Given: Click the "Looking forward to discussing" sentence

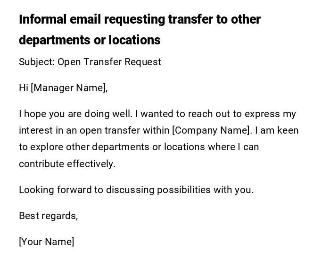Looking at the screenshot, I should [x=85, y=190].
